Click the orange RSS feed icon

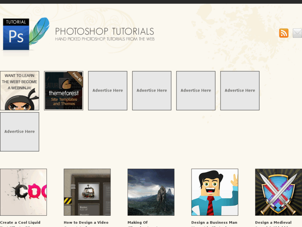click(x=284, y=33)
